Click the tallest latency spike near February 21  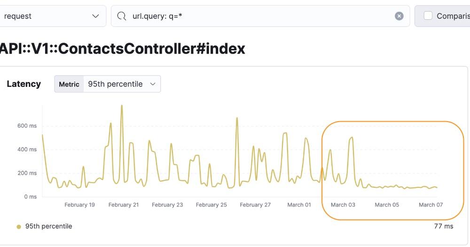[x=122, y=106]
